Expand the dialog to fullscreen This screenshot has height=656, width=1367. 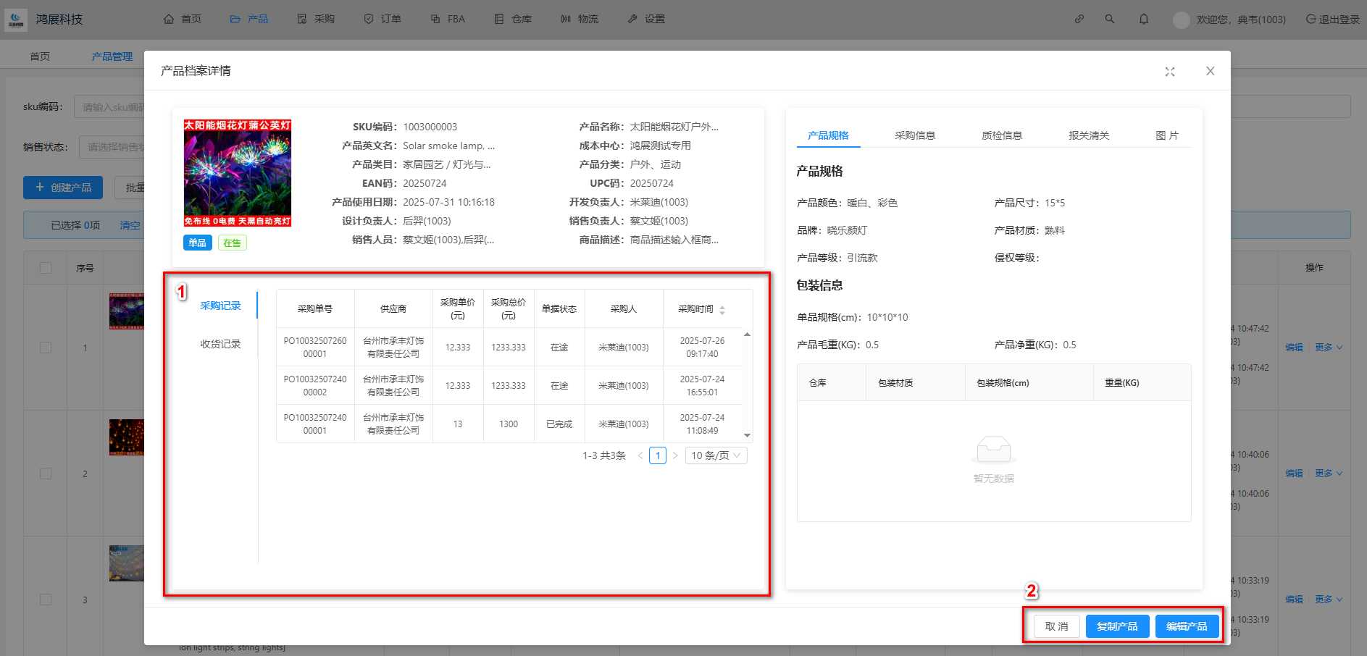tap(1169, 71)
